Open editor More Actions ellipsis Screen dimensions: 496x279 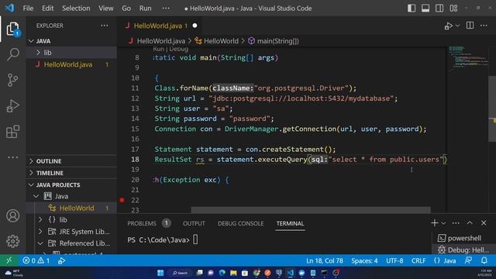[x=484, y=26]
